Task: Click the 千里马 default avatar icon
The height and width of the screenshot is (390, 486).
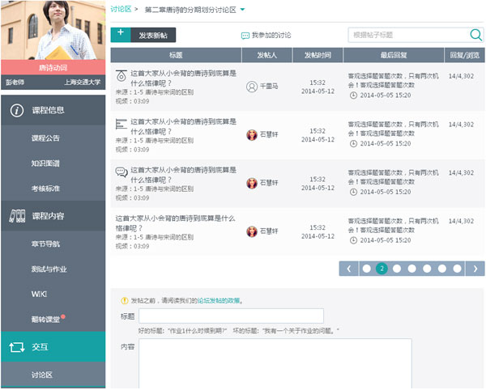Action: [x=251, y=87]
